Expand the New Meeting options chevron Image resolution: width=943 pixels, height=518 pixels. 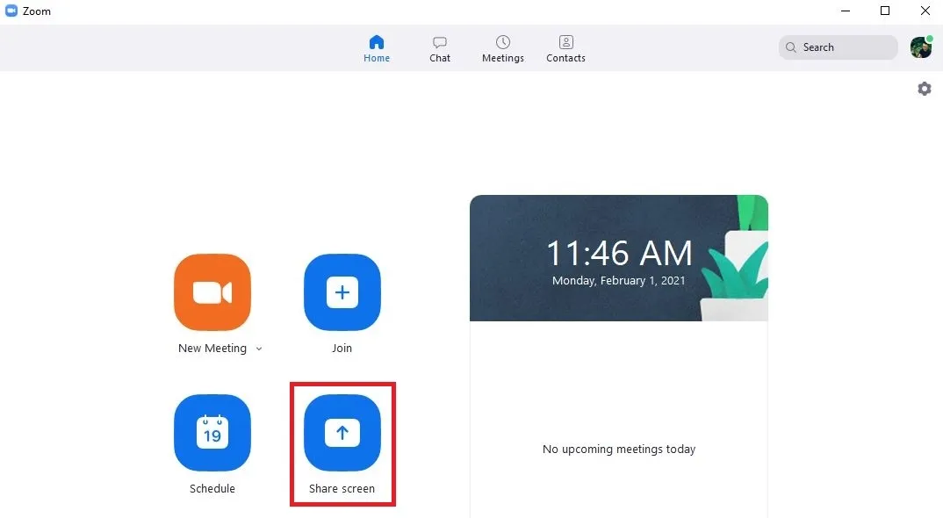(x=259, y=349)
